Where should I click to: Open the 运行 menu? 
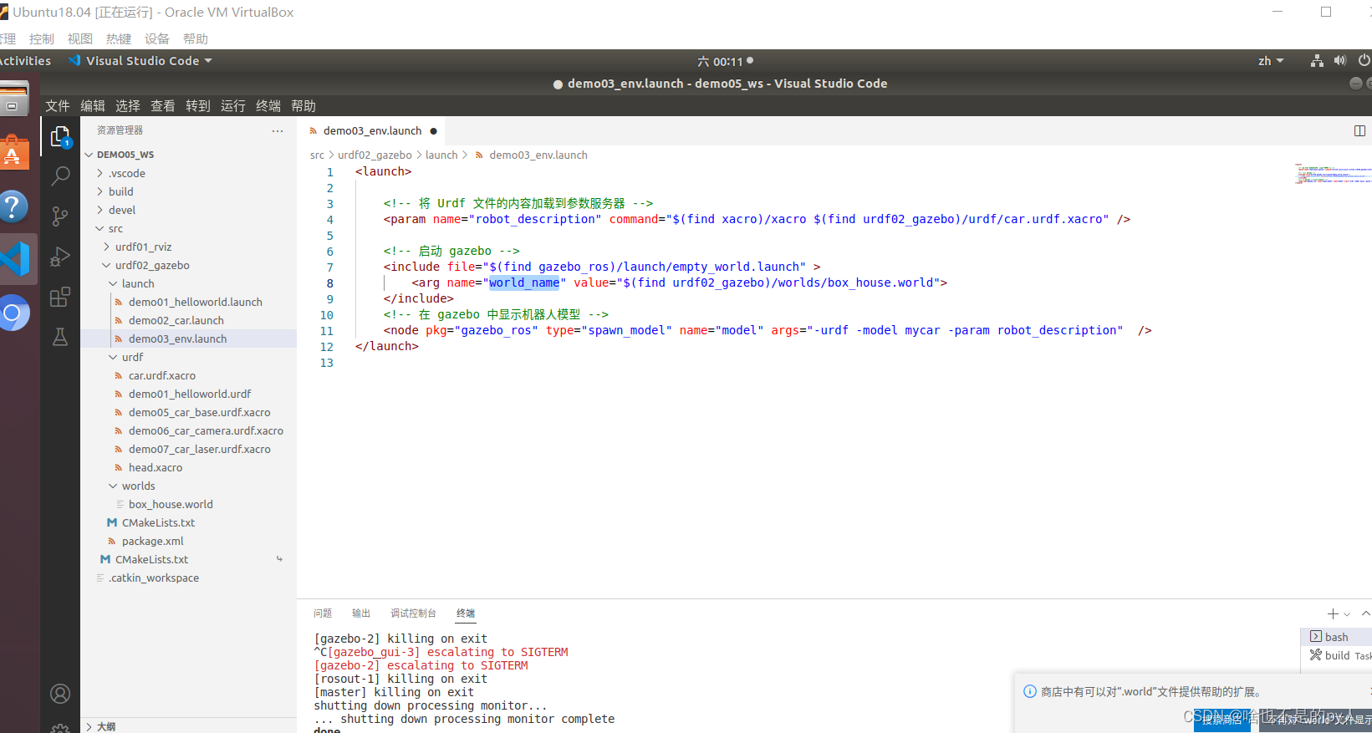[233, 106]
